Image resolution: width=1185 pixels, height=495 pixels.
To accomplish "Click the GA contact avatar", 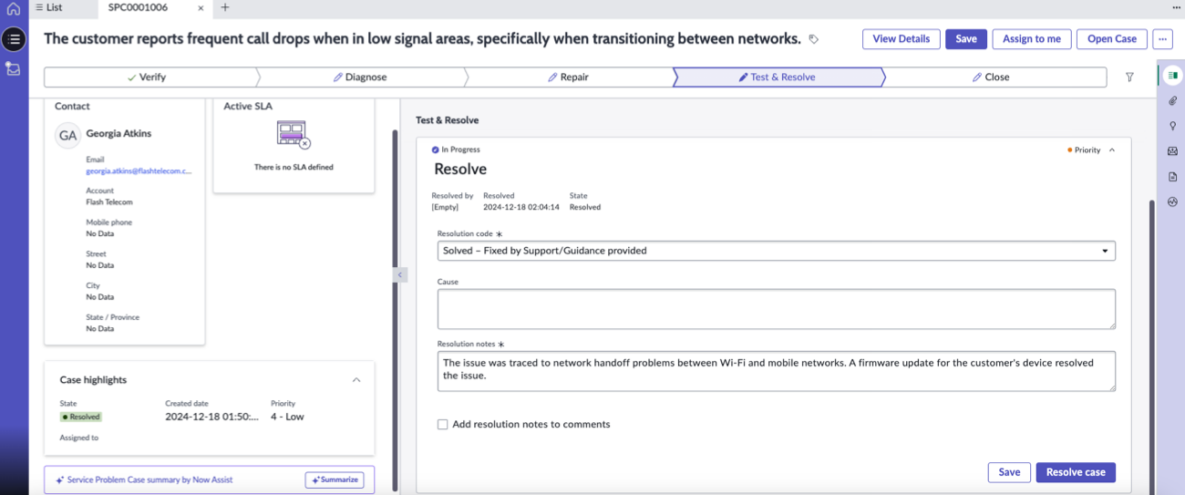I will (x=67, y=136).
